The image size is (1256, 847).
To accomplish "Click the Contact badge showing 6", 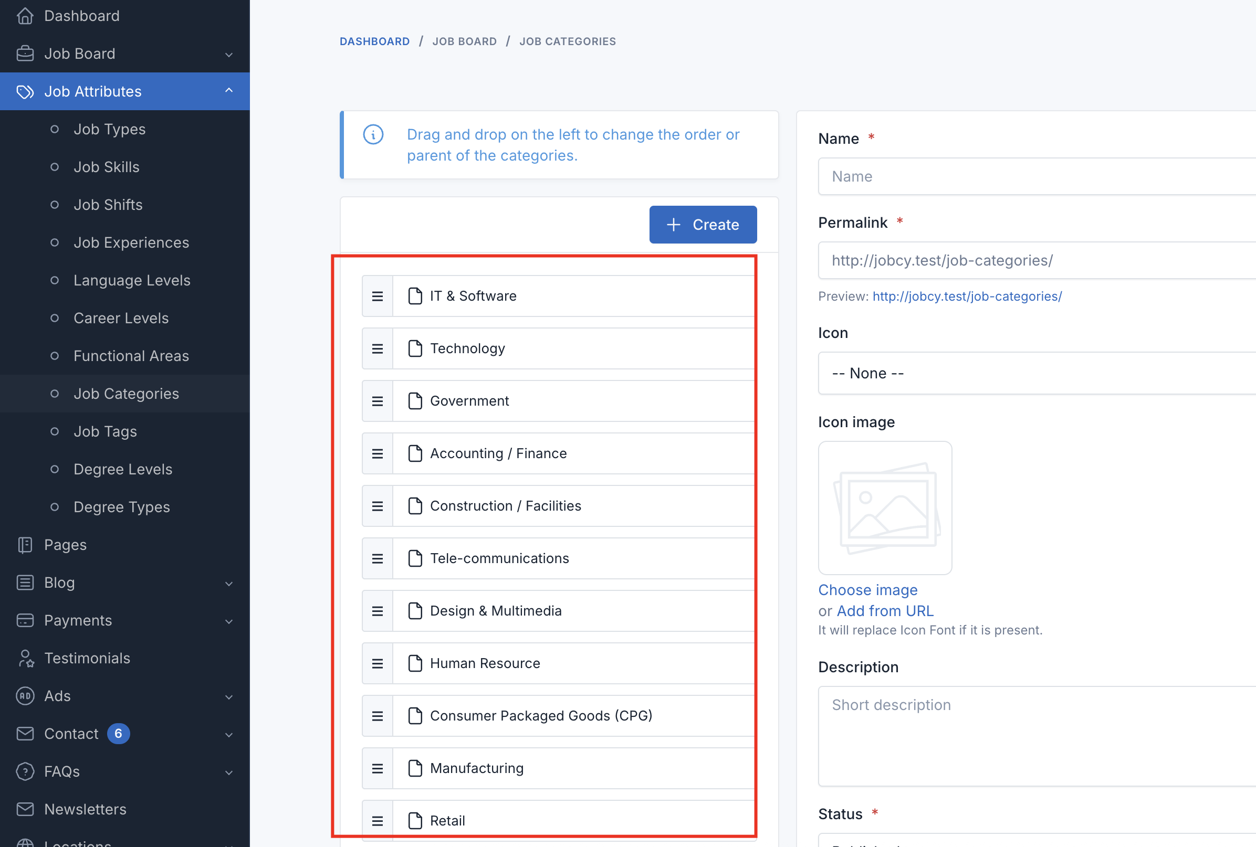I will click(118, 734).
